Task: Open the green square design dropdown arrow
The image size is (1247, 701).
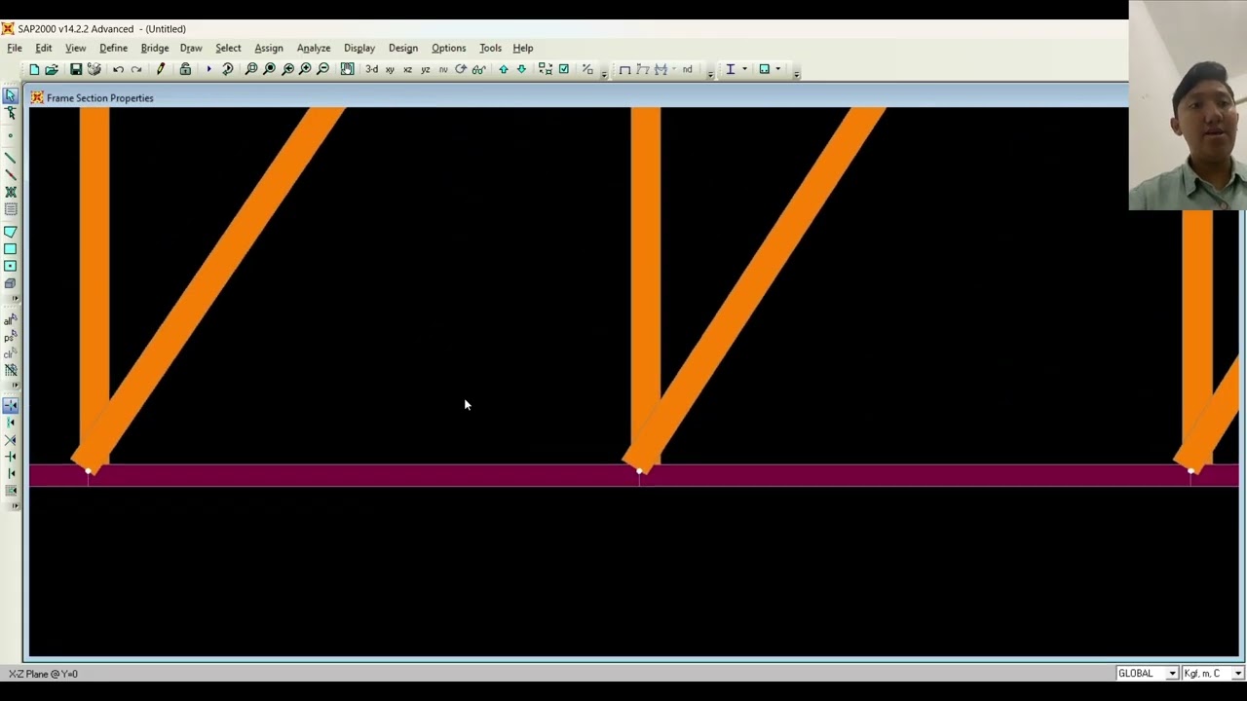Action: pyautogui.click(x=777, y=69)
